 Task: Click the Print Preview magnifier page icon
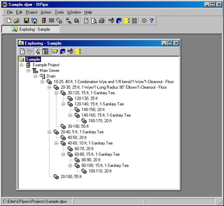(x=94, y=21)
